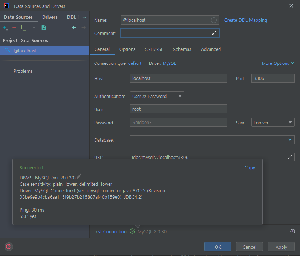The width and height of the screenshot is (300, 256).
Task: Click the Comment input field
Action: pos(170,33)
